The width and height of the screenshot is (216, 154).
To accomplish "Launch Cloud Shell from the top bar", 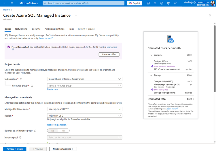I will (148, 3).
